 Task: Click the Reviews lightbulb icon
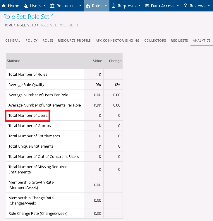tap(185, 6)
